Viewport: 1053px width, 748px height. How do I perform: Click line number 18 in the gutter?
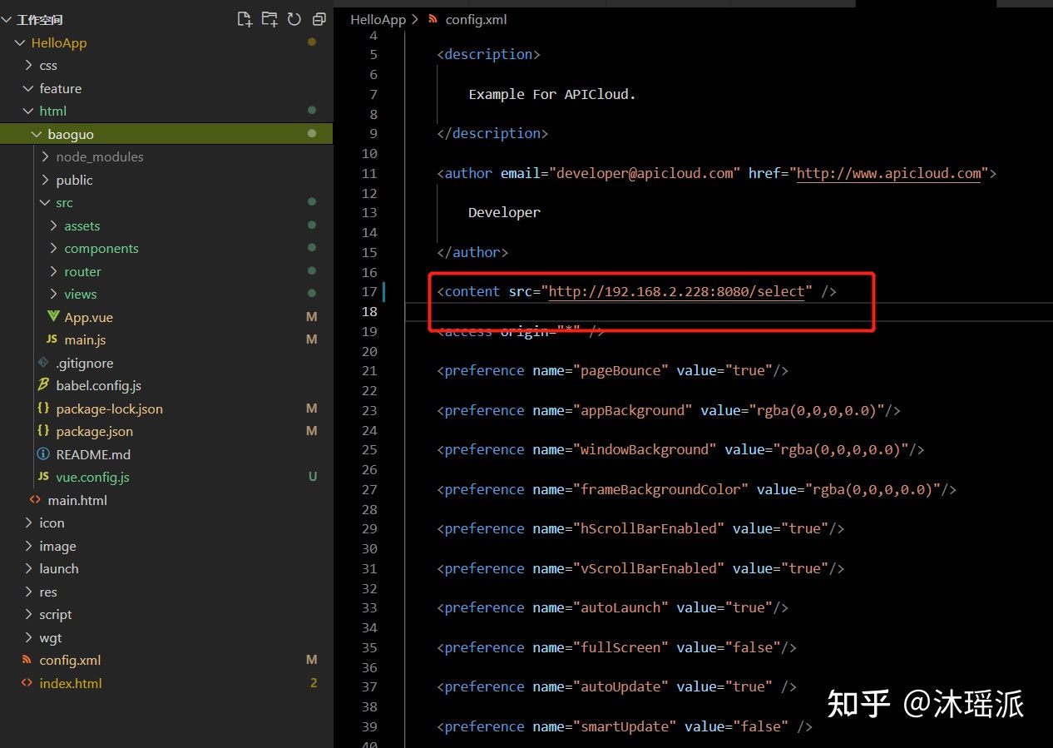coord(369,311)
